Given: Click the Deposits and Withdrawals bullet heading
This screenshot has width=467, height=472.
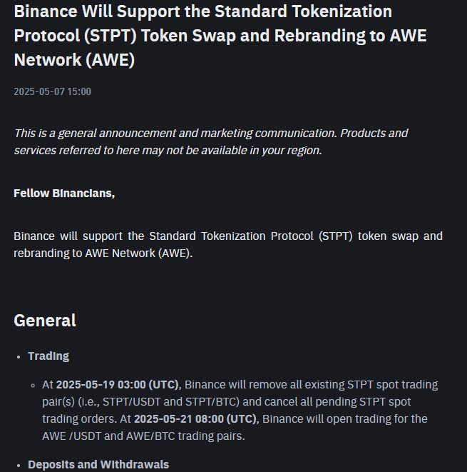Looking at the screenshot, I should pos(98,464).
